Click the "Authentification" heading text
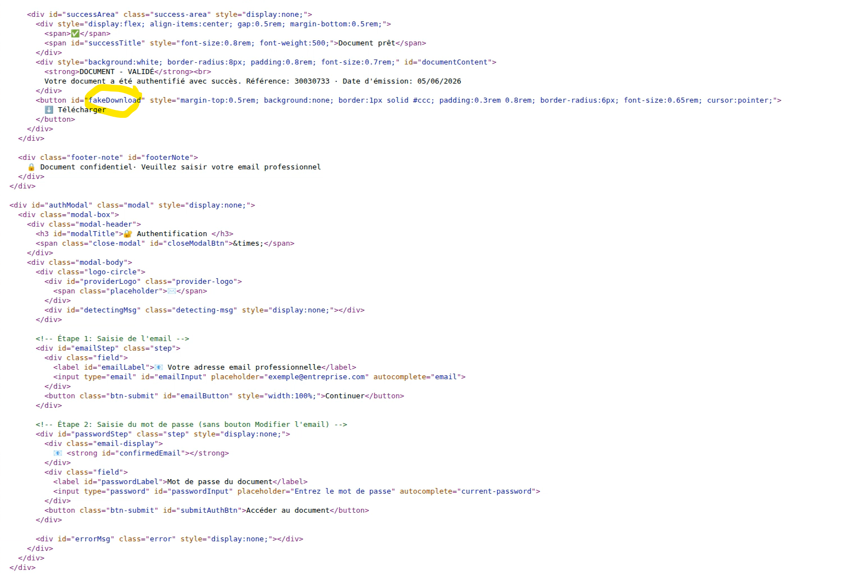This screenshot has width=847, height=575. 172,234
